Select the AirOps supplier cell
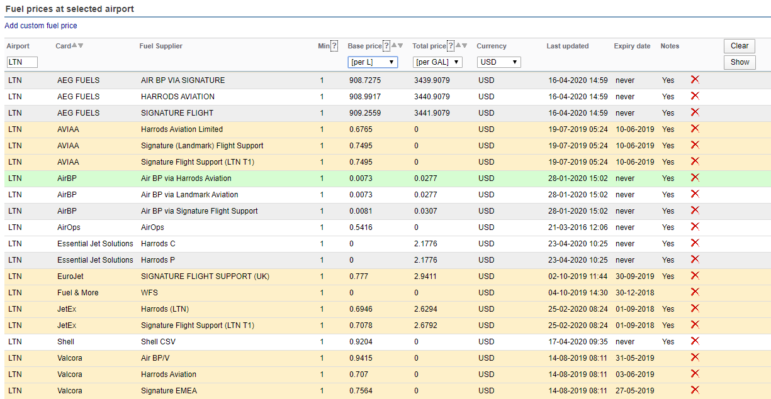Image resolution: width=771 pixels, height=399 pixels. [x=152, y=227]
